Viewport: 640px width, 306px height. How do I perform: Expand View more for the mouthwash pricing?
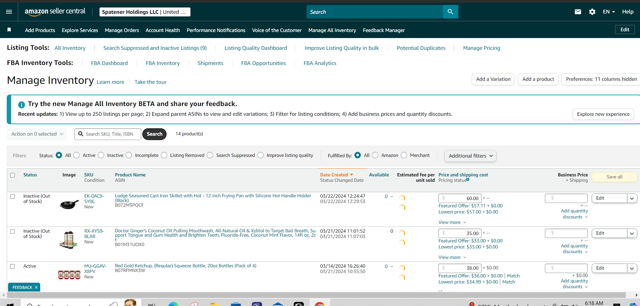tap(452, 257)
